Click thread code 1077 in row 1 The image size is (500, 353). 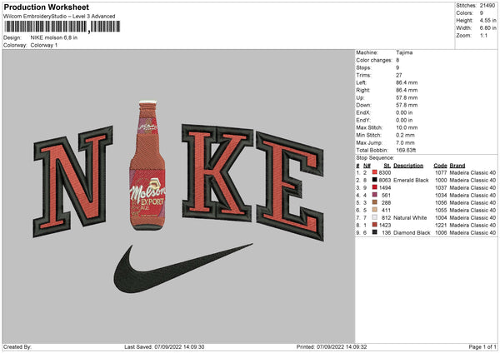click(441, 172)
